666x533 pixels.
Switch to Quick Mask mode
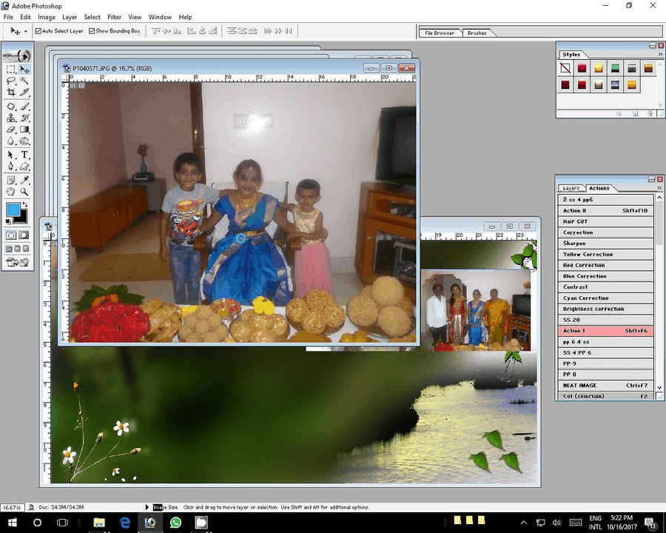(24, 235)
